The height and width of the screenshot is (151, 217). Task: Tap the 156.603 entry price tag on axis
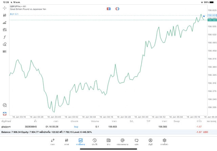212,15
